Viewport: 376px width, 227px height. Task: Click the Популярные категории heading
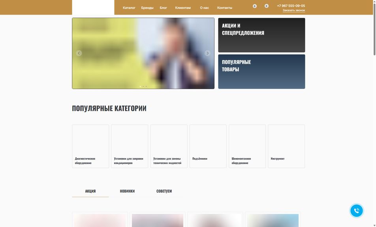(109, 108)
